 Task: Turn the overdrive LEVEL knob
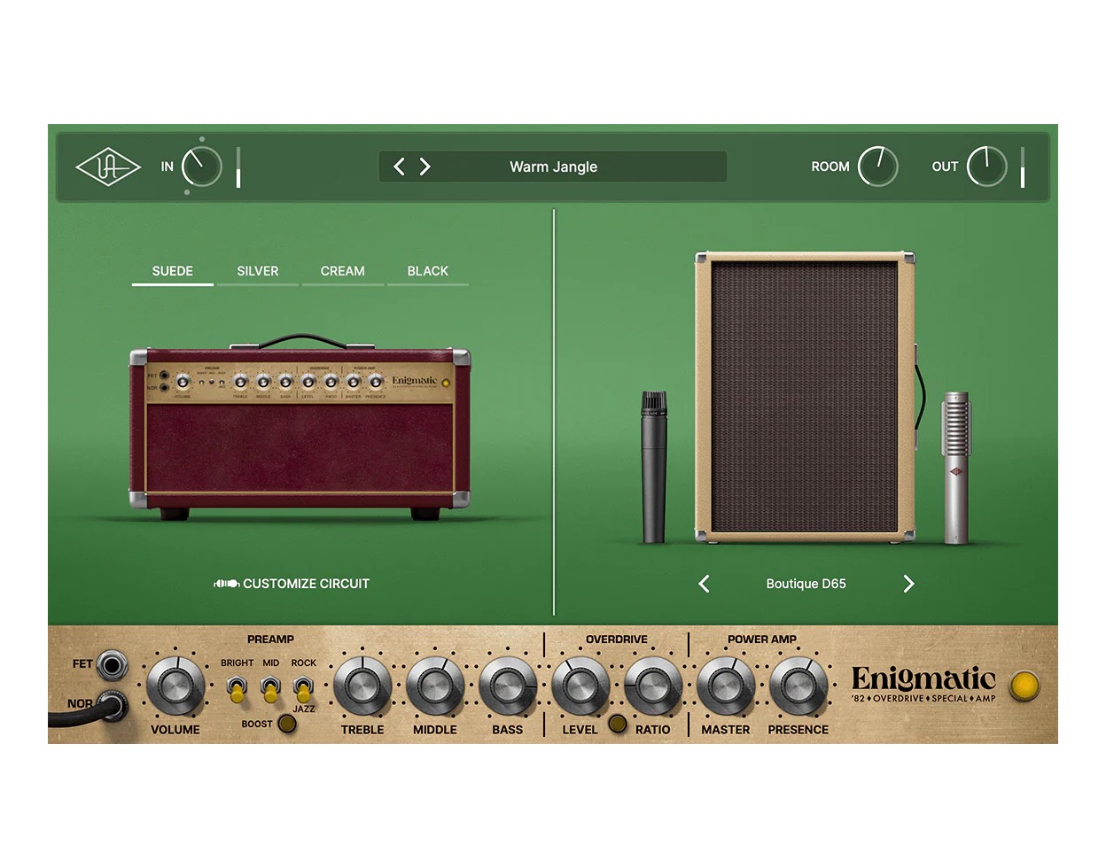pos(580,687)
